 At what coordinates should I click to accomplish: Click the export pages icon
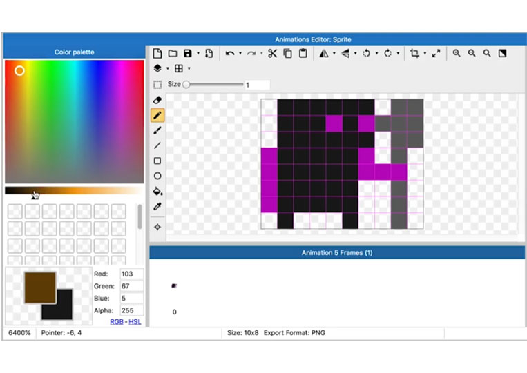(209, 53)
